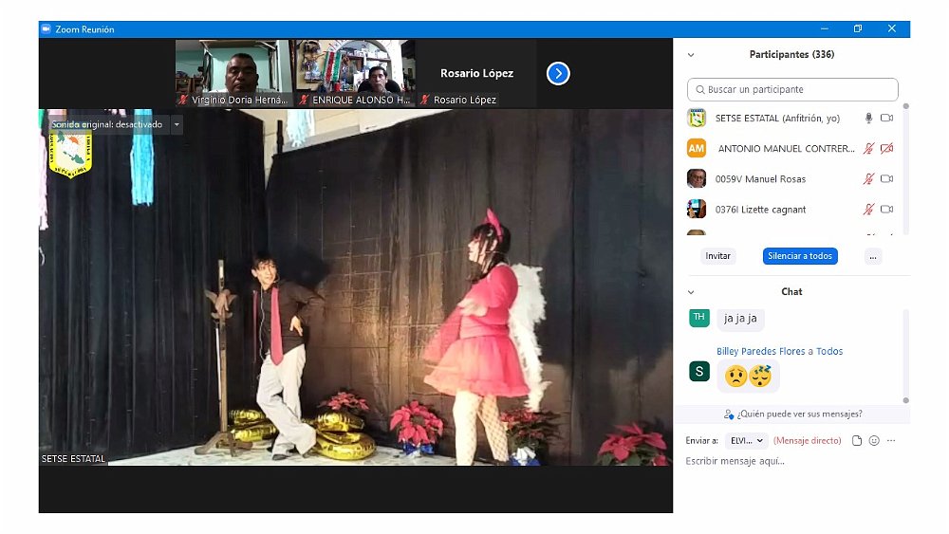Click SETSE ESTATAL's microphone icon
Image resolution: width=949 pixels, height=534 pixels.
[x=867, y=119]
